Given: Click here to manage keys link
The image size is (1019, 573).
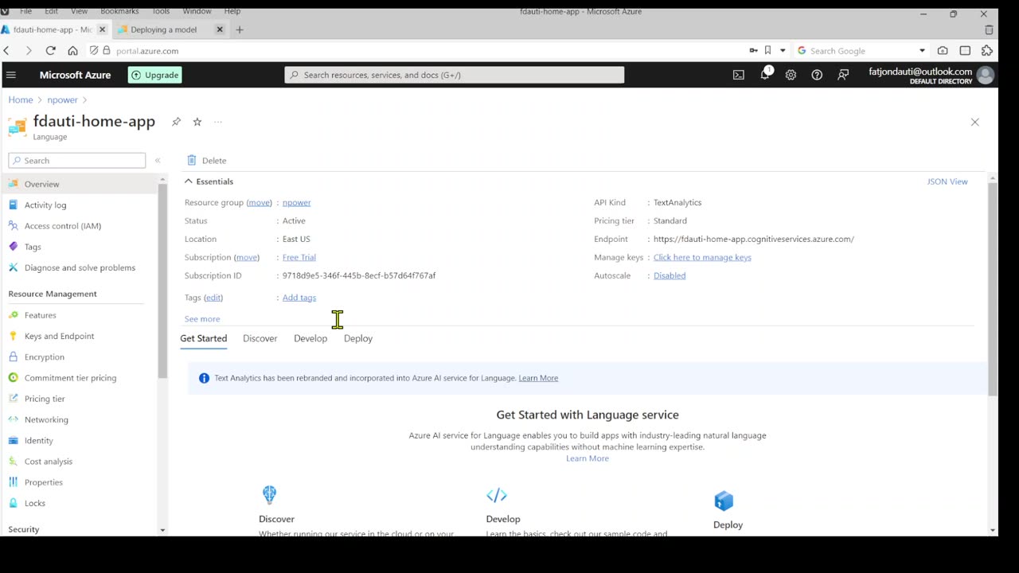Looking at the screenshot, I should tap(702, 257).
